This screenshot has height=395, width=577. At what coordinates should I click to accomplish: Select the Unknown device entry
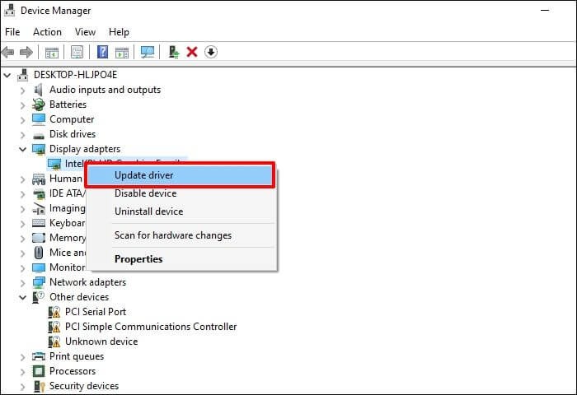(x=101, y=342)
